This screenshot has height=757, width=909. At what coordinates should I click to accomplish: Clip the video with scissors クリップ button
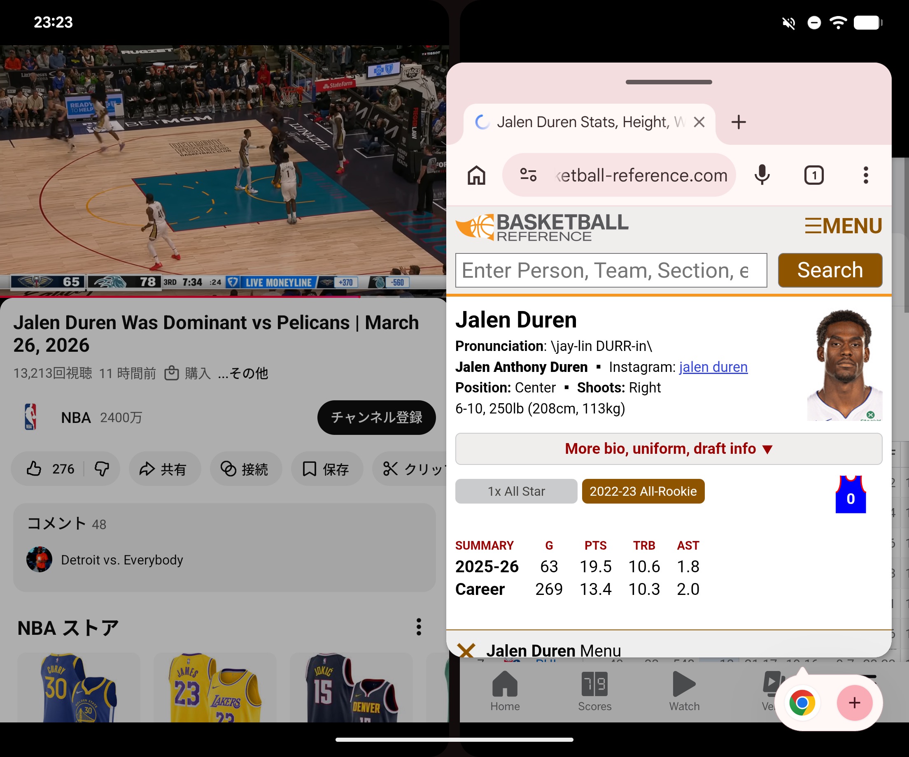[410, 469]
